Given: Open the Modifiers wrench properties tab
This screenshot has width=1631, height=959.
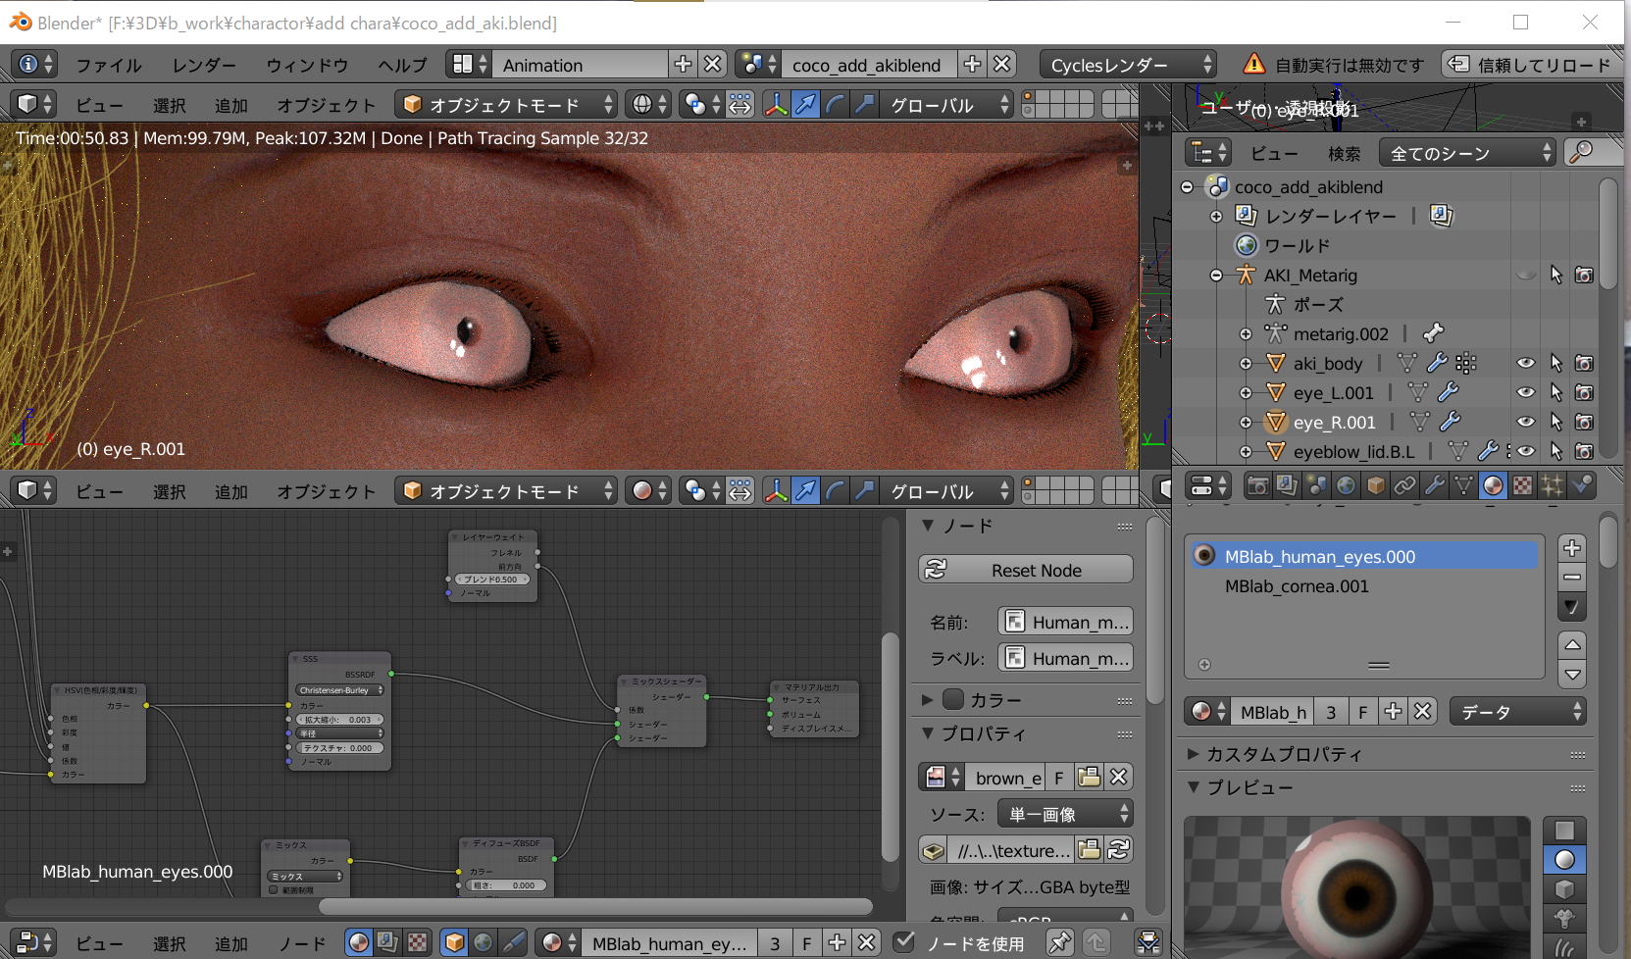Looking at the screenshot, I should pyautogui.click(x=1434, y=485).
